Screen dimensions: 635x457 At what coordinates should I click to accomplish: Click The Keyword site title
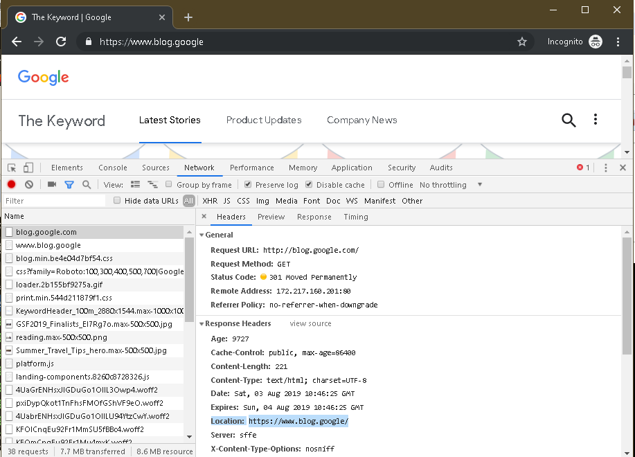[x=62, y=120]
